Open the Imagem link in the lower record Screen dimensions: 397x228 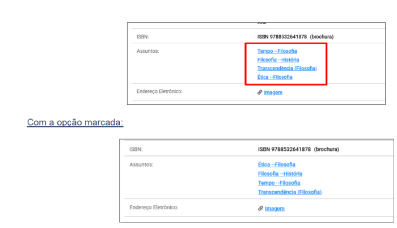[x=274, y=208]
